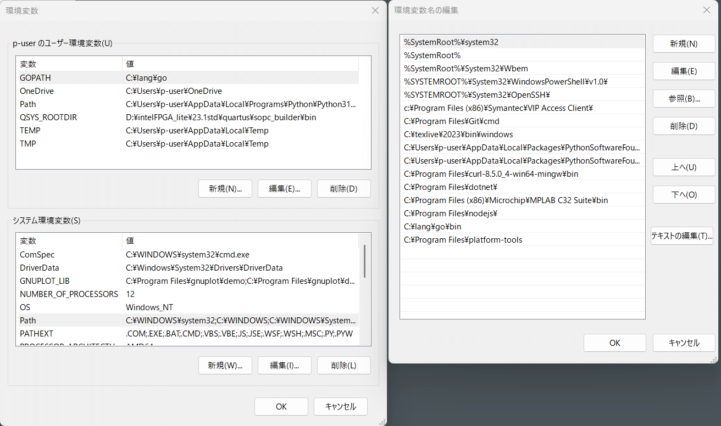The width and height of the screenshot is (721, 426).
Task: Select the plain %SystemRoot% path entry
Action: tap(522, 55)
